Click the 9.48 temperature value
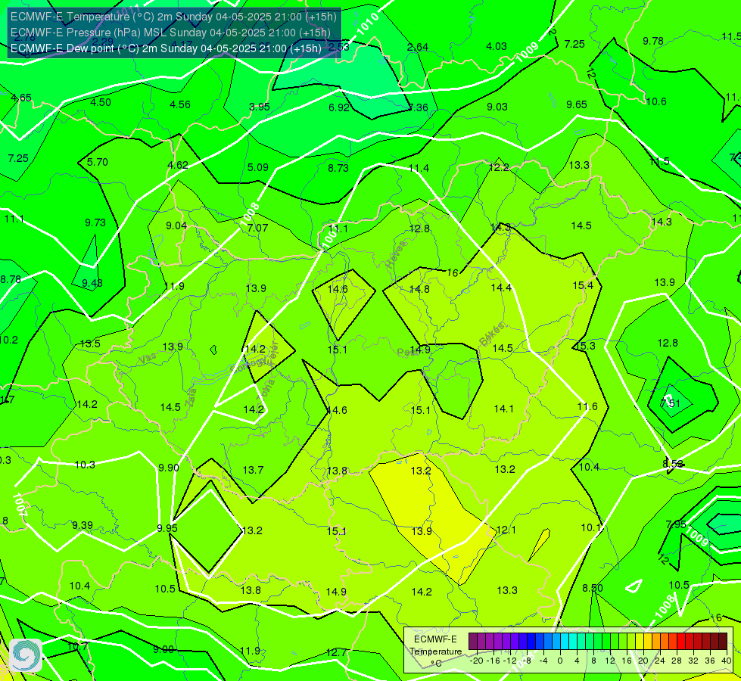Screen dimensions: 741x681 click(92, 283)
